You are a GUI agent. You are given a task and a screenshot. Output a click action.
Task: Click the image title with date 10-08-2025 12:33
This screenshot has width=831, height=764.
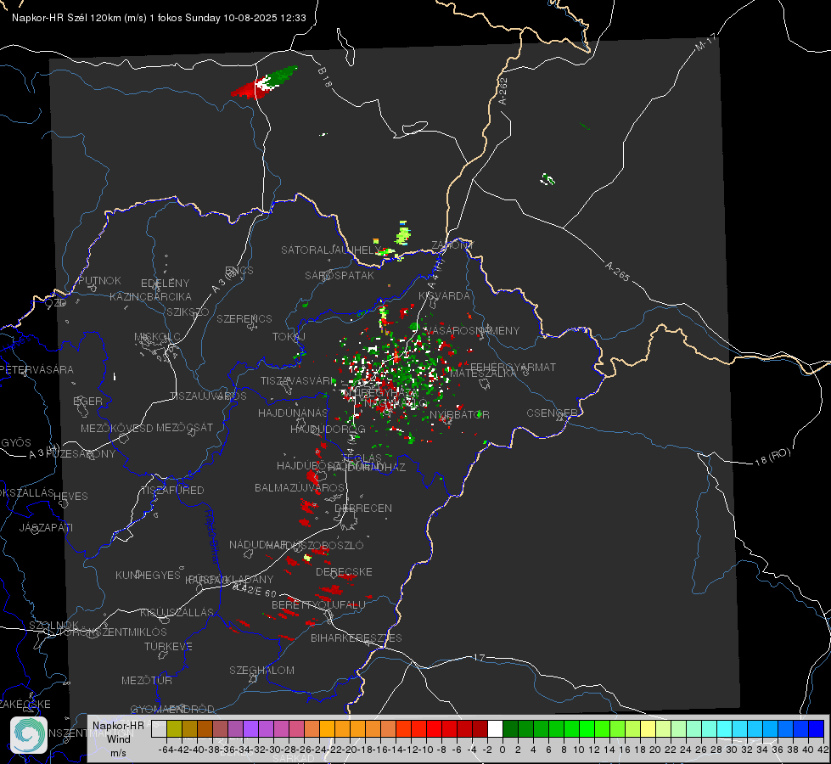click(x=159, y=18)
